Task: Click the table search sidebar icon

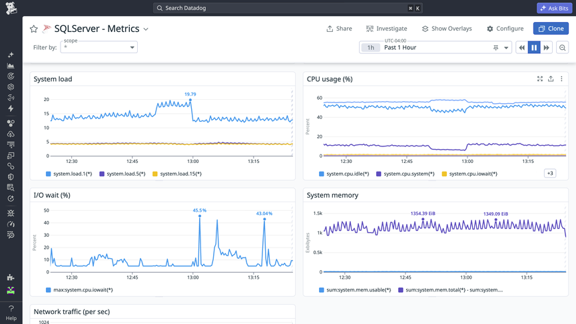Action: click(x=11, y=188)
